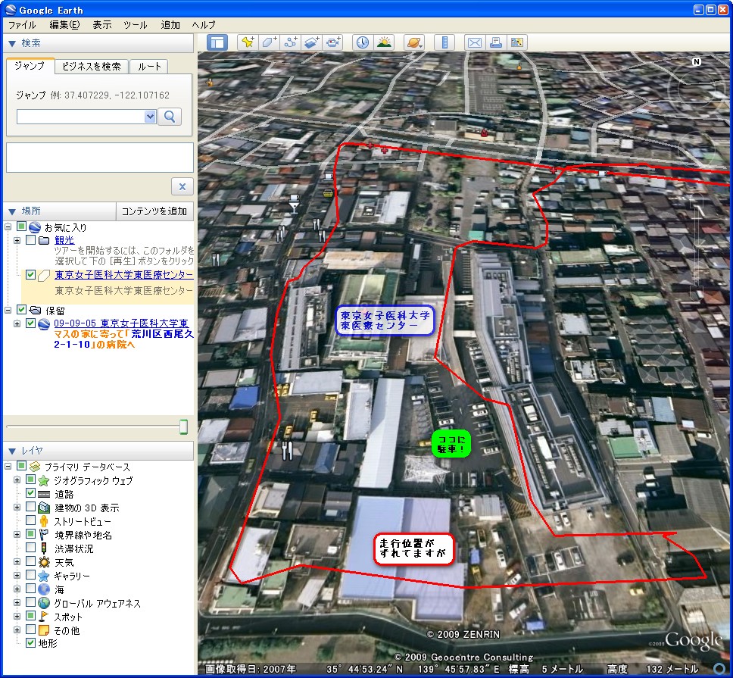Screen dimensions: 733x678
Task: Toggle the sidebar visibility button
Action: (217, 42)
